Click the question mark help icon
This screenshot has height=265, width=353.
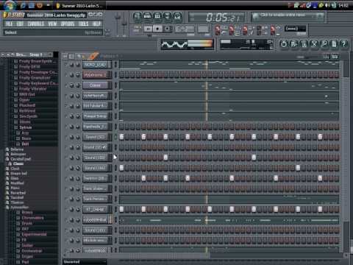344,44
